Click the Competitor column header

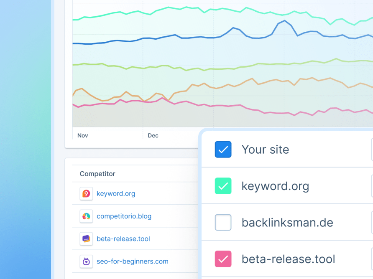[x=97, y=173]
